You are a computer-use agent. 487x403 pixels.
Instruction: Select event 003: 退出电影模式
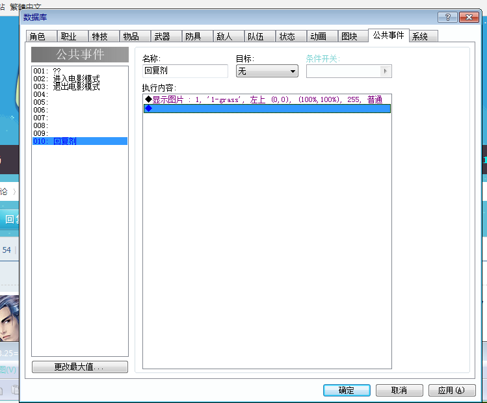click(80, 86)
